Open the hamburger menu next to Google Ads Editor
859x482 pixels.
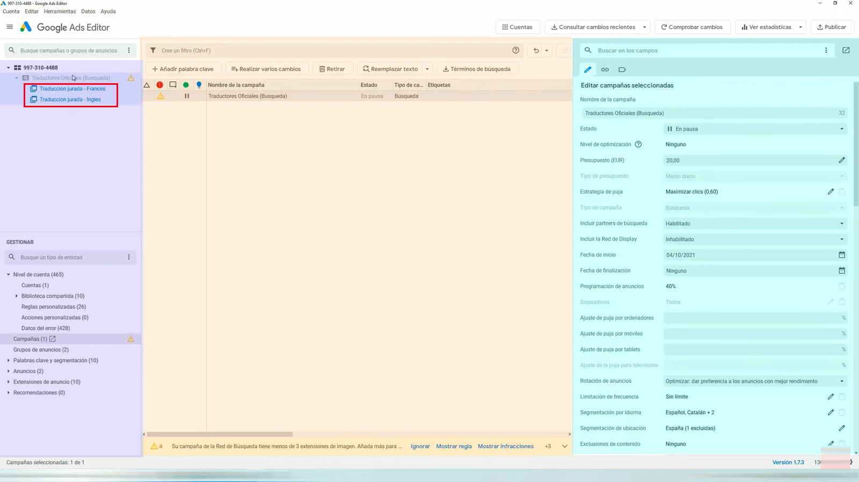click(10, 27)
